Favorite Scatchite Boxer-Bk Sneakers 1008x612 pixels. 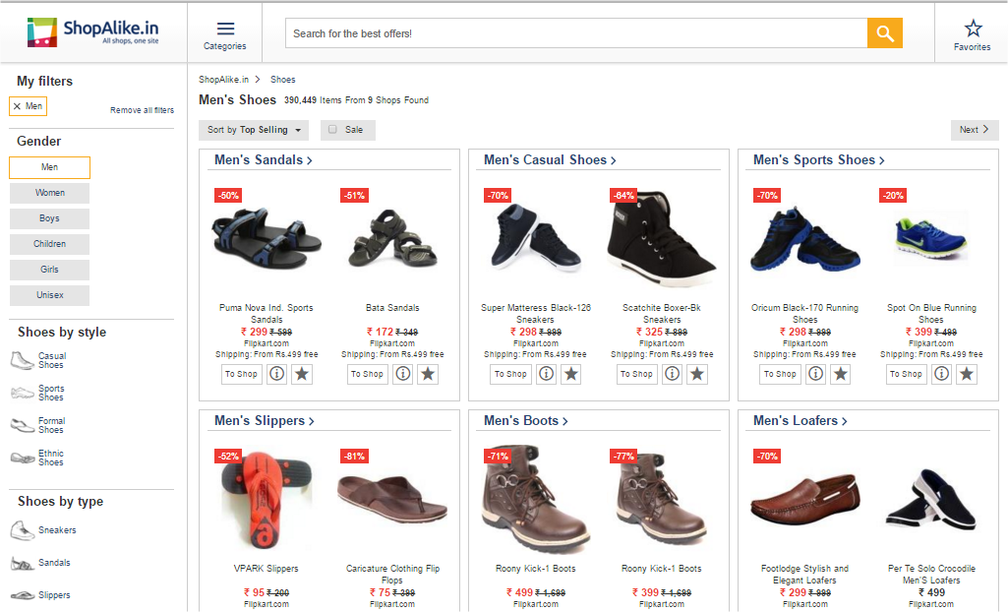[697, 374]
